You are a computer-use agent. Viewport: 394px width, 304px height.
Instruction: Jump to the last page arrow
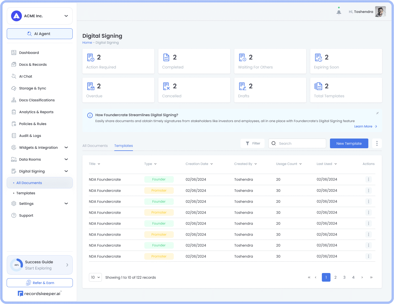click(x=371, y=277)
